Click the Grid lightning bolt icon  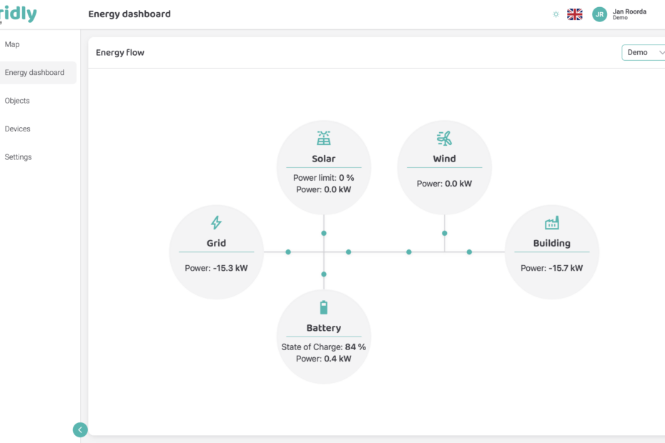216,222
